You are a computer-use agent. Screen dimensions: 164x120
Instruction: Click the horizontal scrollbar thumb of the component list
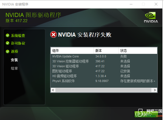[x=103, y=90]
